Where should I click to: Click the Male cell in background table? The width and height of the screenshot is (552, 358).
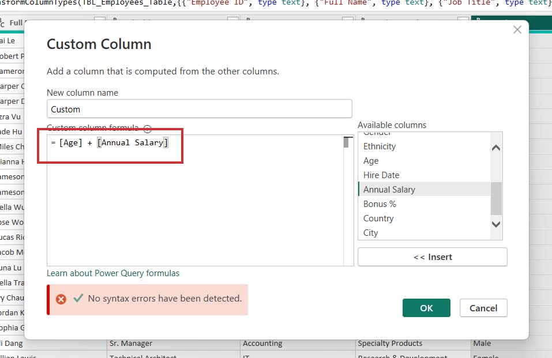click(511, 343)
